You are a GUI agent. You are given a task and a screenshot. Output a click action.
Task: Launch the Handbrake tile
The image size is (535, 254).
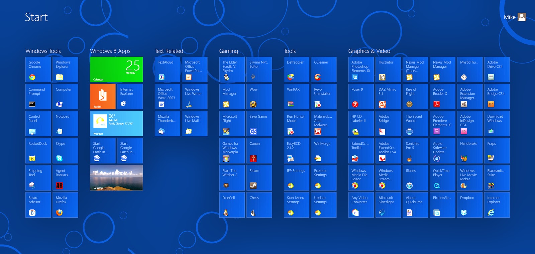470,151
